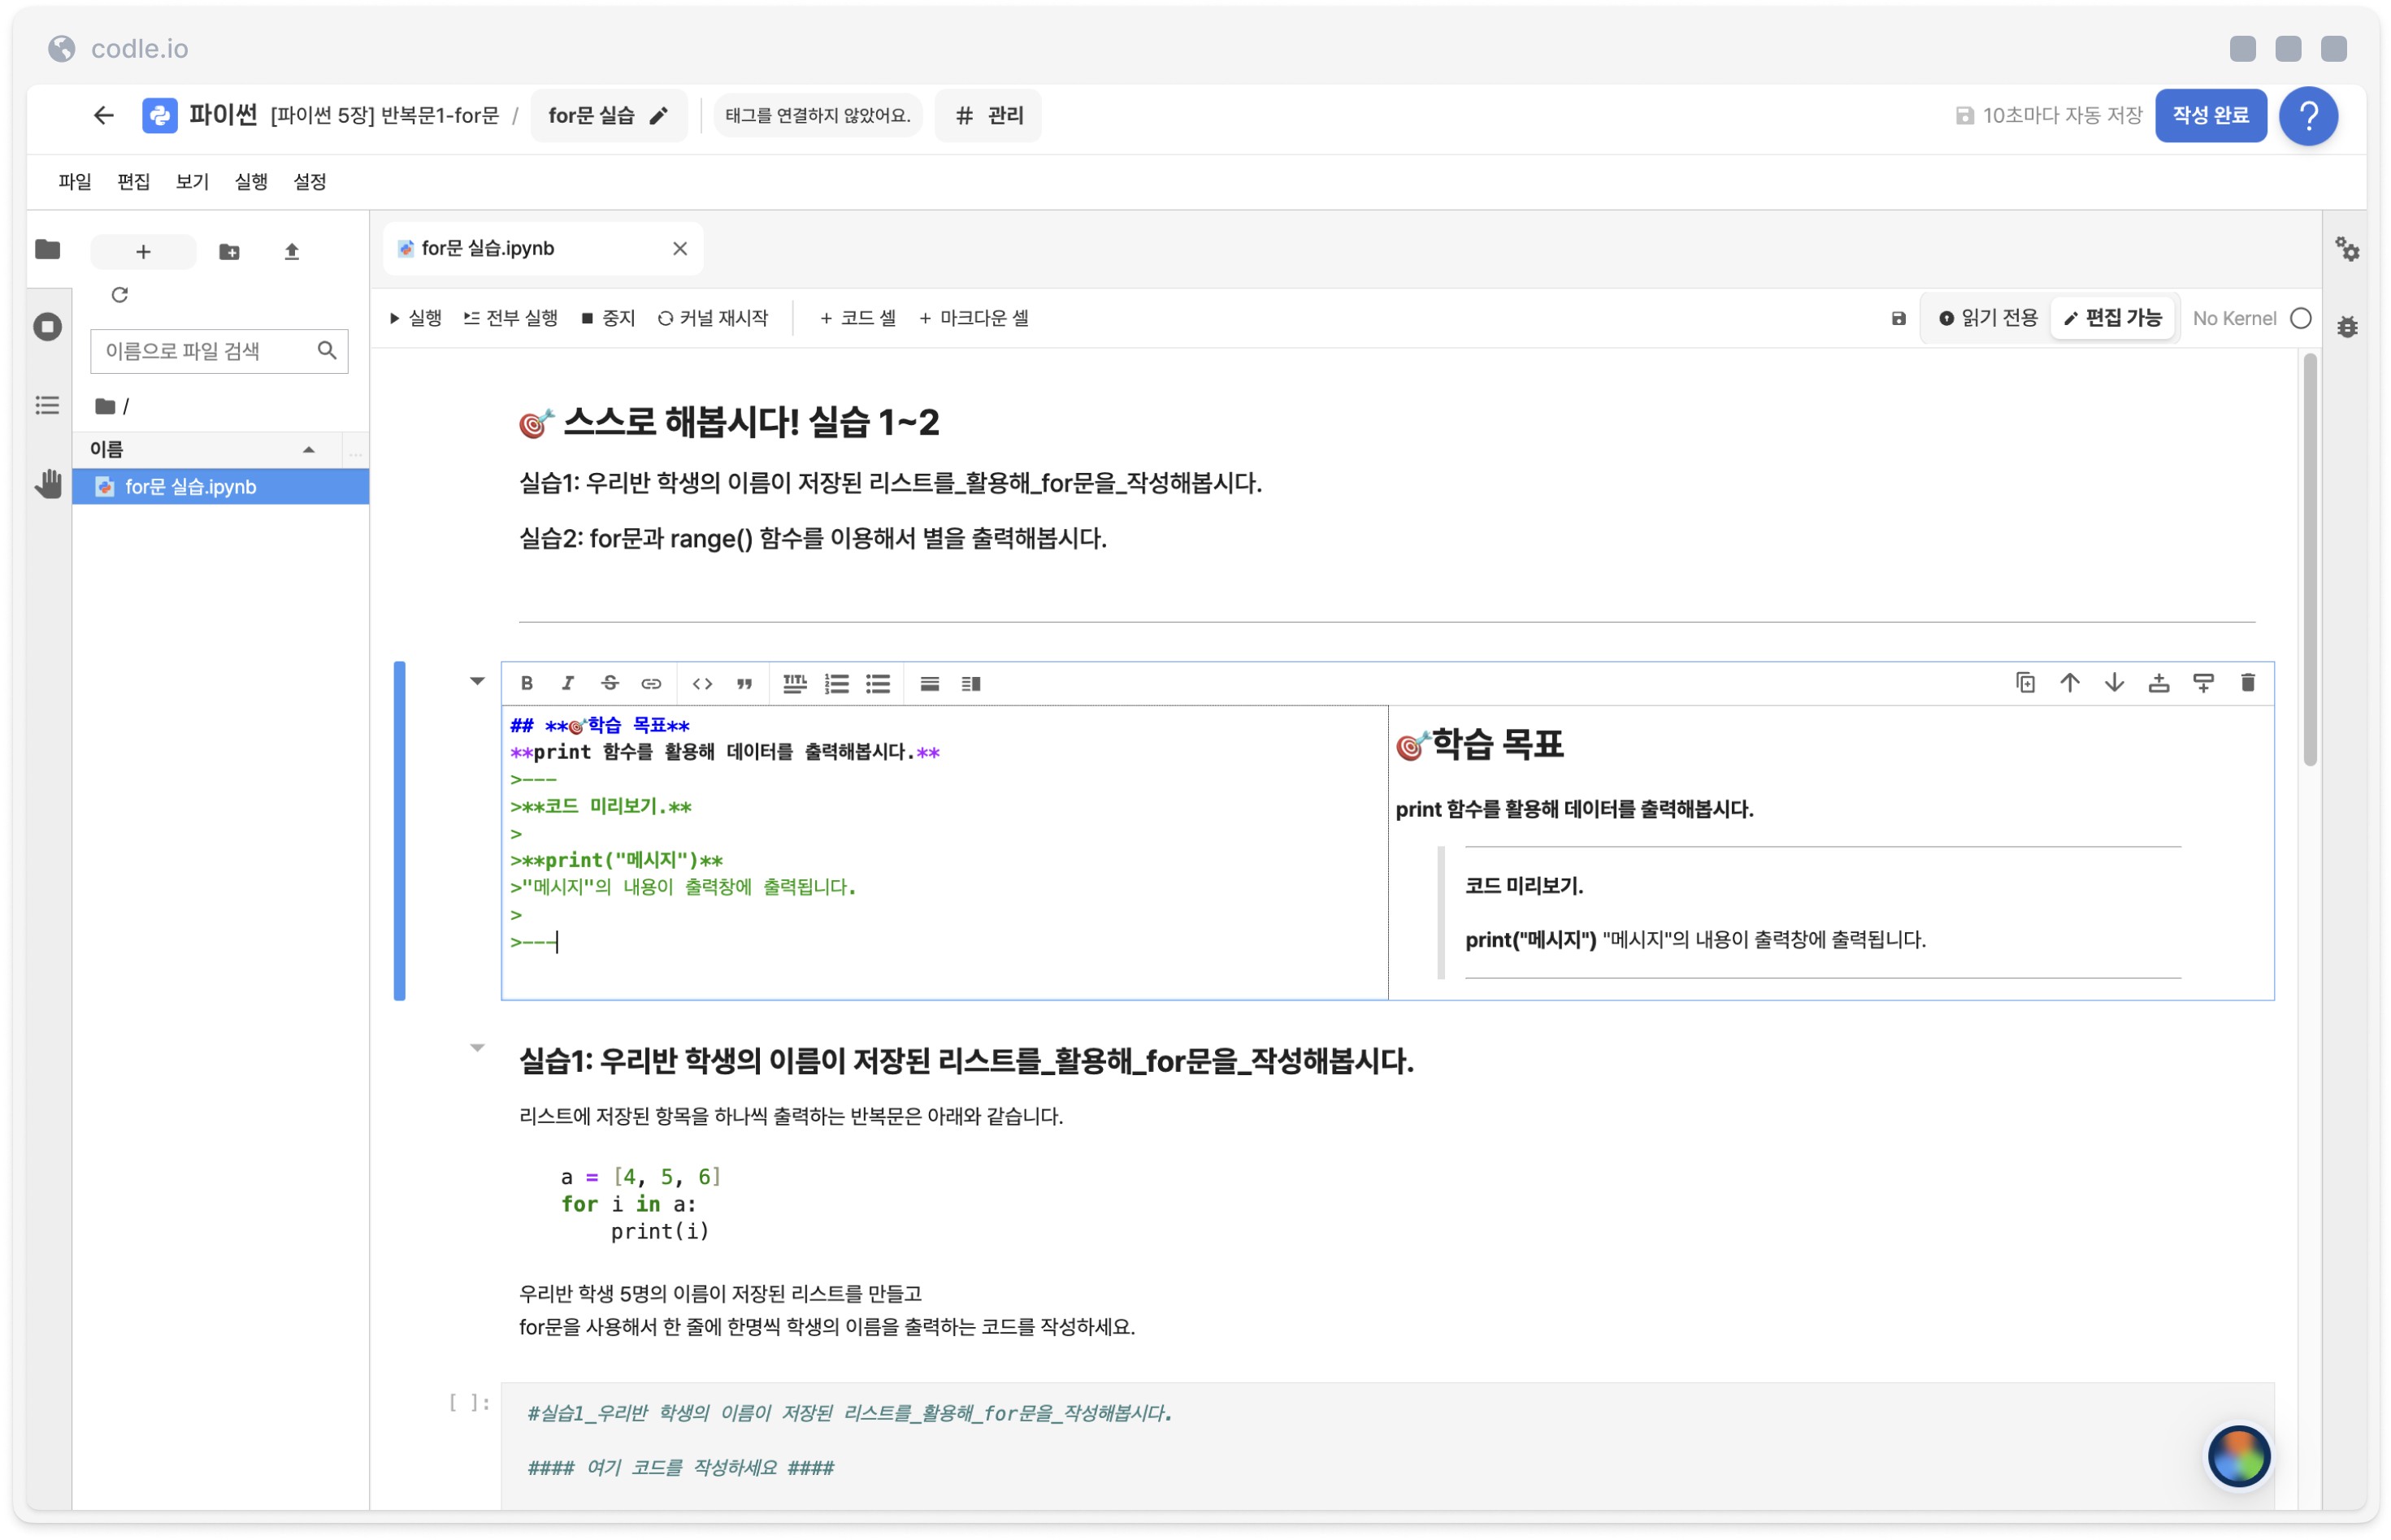
Task: Collapse the 실습1 markdown cell
Action: [x=477, y=1047]
